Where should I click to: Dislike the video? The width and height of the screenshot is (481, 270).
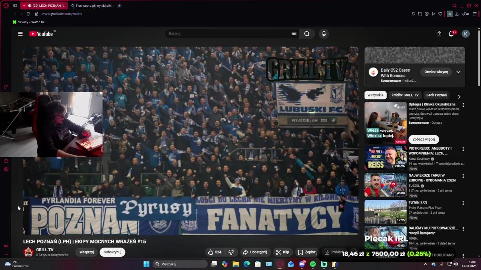point(231,252)
